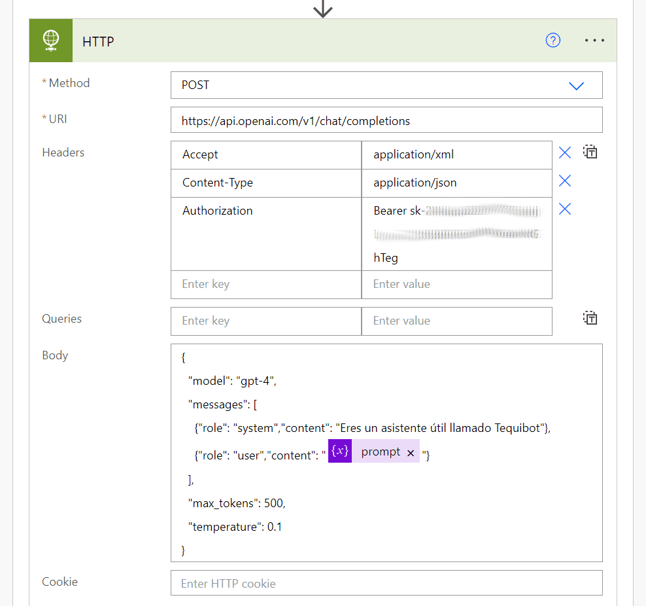
Task: Expand the Method dropdown showing POST
Action: coord(386,85)
